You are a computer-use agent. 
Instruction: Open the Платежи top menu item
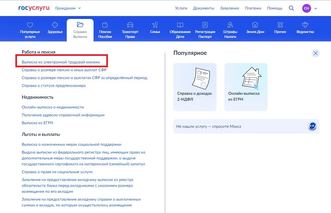coord(253,8)
